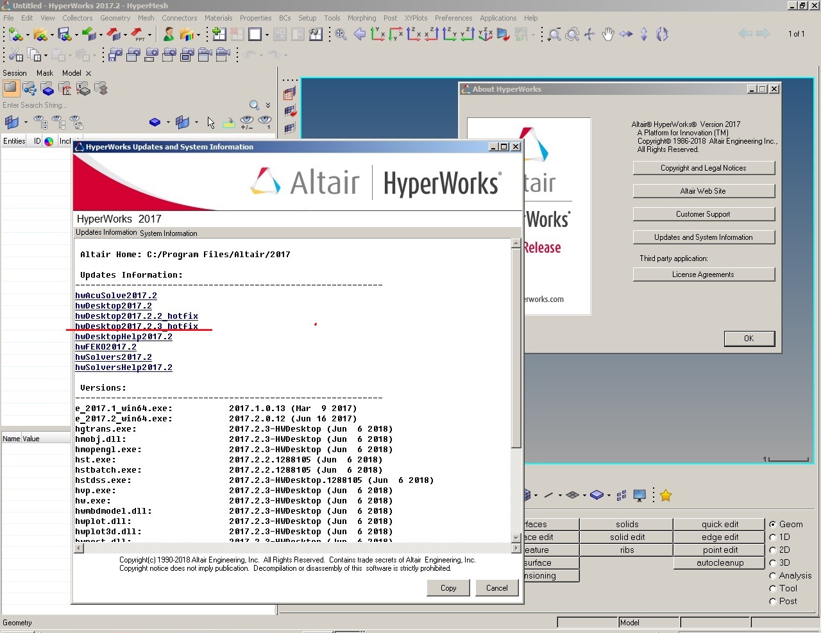The height and width of the screenshot is (633, 821).
Task: Click the Isolate eye icon labeled 1
Action: 265,122
